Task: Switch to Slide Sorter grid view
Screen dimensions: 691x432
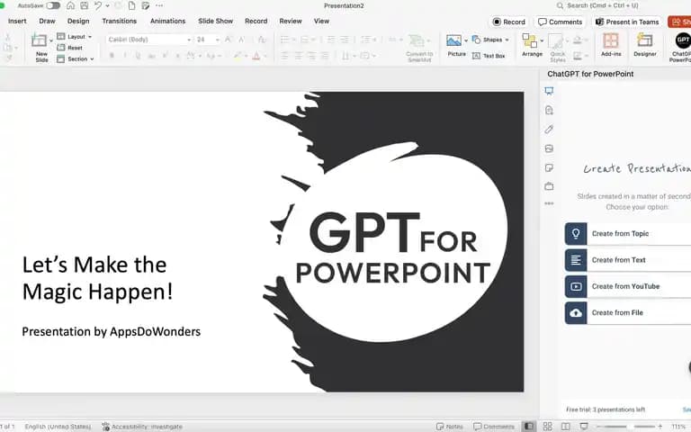Action: [x=547, y=427]
